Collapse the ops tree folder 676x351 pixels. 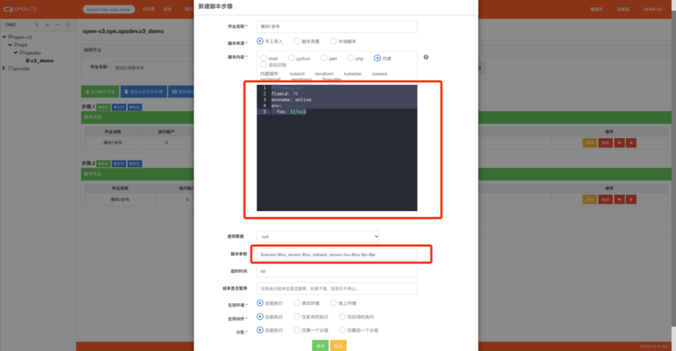[x=10, y=45]
